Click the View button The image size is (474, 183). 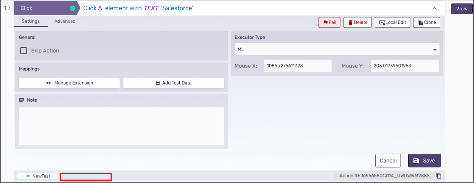click(x=462, y=9)
